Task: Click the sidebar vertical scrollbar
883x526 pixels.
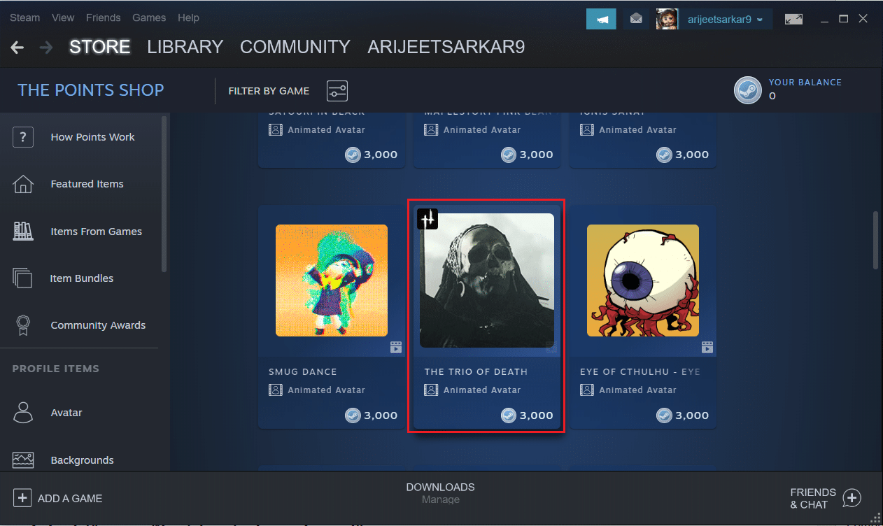Action: tap(164, 194)
